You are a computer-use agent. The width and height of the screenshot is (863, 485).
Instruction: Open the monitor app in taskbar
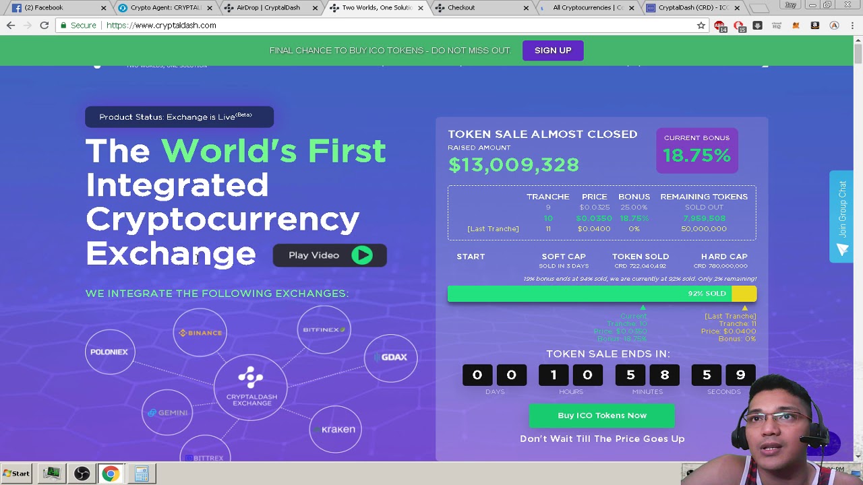(x=51, y=474)
